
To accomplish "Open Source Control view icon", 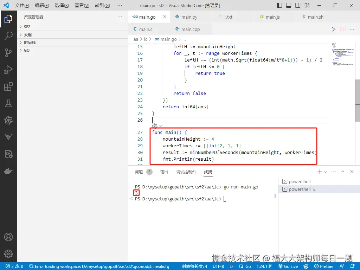I will pyautogui.click(x=8, y=53).
